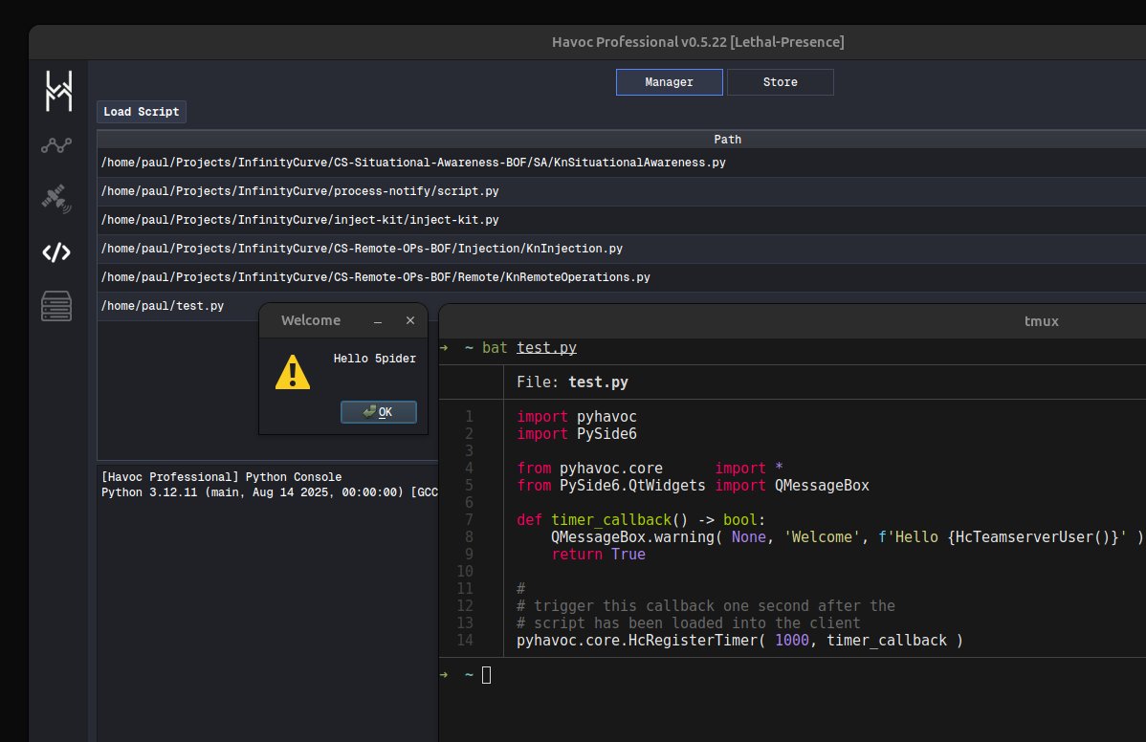
Task: Open the server stack icon in sidebar
Action: point(56,306)
